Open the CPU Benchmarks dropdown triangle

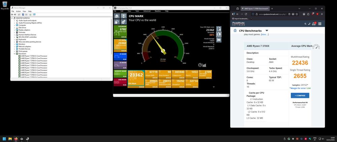[x=267, y=31]
